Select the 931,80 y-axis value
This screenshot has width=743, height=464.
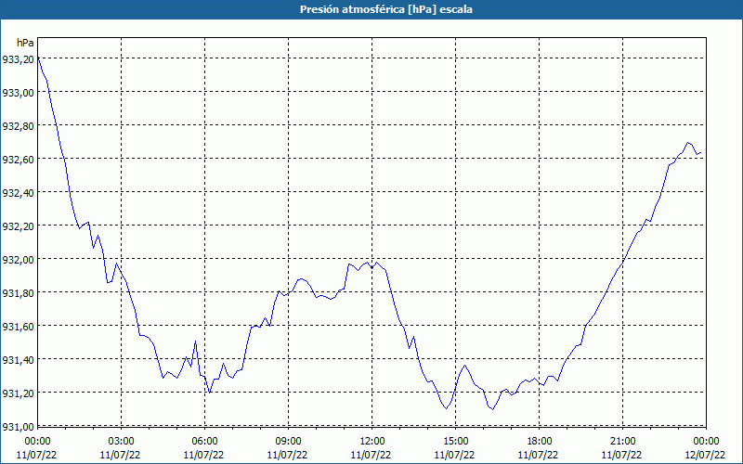click(x=19, y=292)
